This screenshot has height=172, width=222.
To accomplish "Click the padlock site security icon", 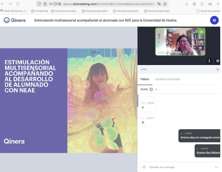I will point(45,4).
